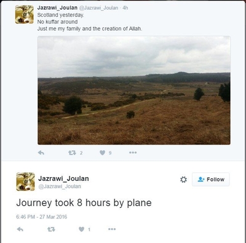Viewport: 246px width, 243px height.
Task: Like the Scotland yesterday tweet
Action: pos(102,153)
